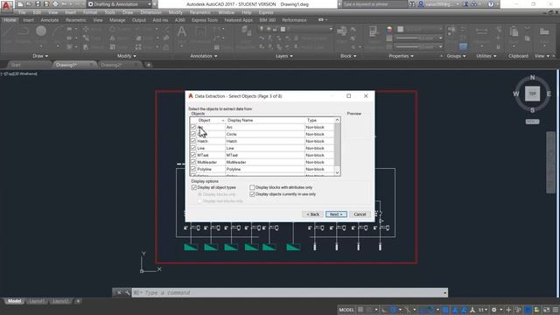Toggle Display objects currently in-use only

tap(252, 194)
